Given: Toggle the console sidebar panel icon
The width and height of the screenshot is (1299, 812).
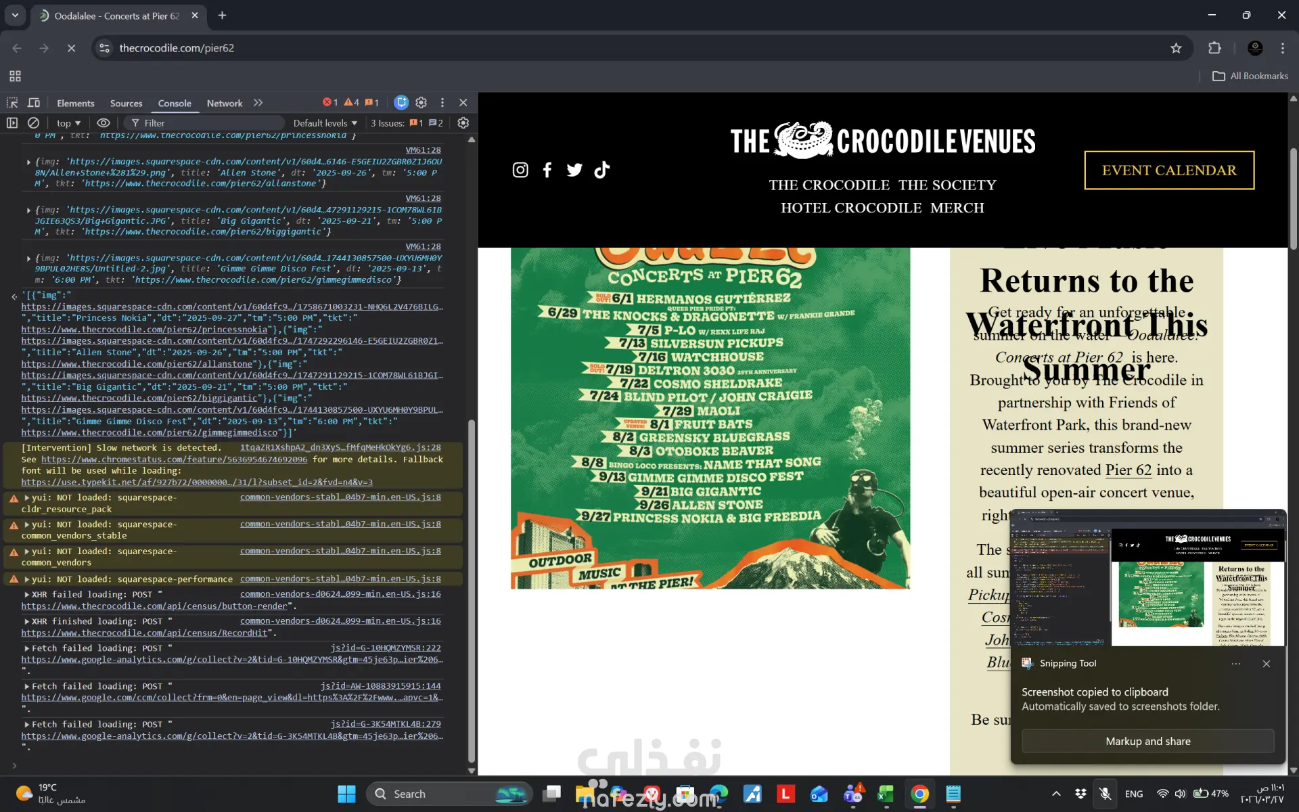Looking at the screenshot, I should click(12, 123).
